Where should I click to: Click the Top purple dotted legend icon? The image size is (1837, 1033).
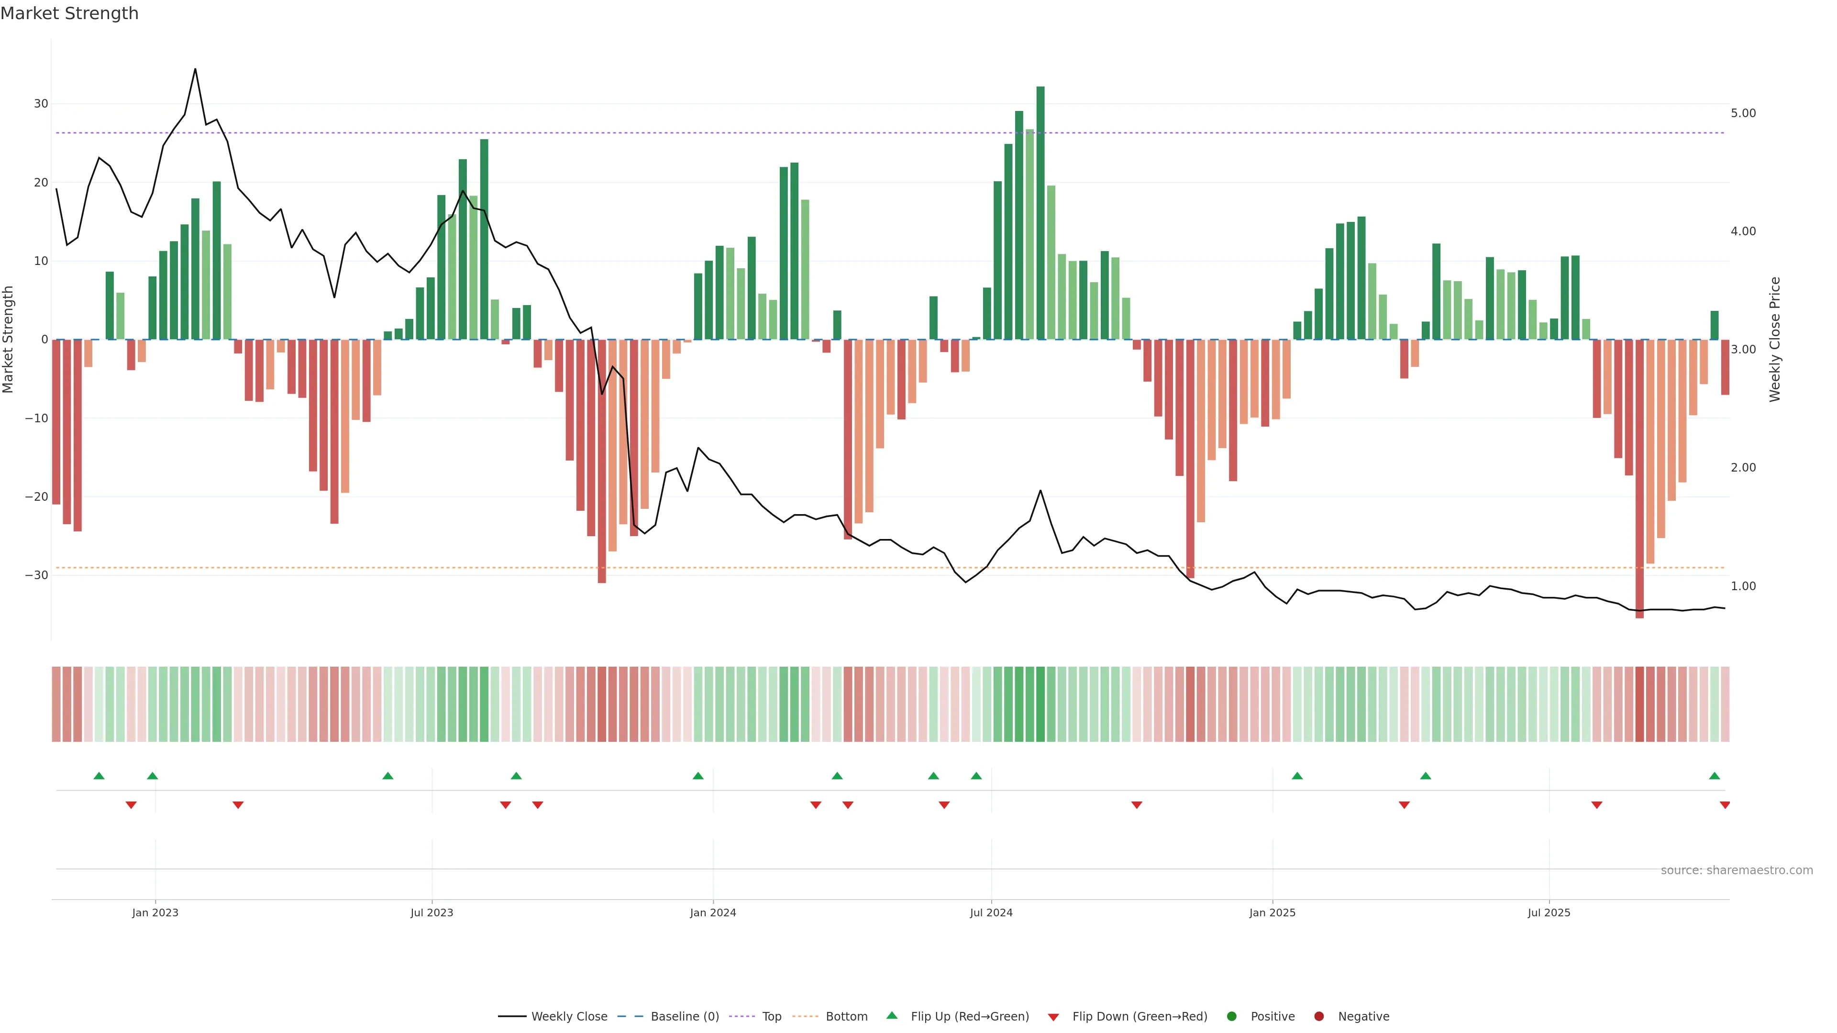pos(741,1017)
